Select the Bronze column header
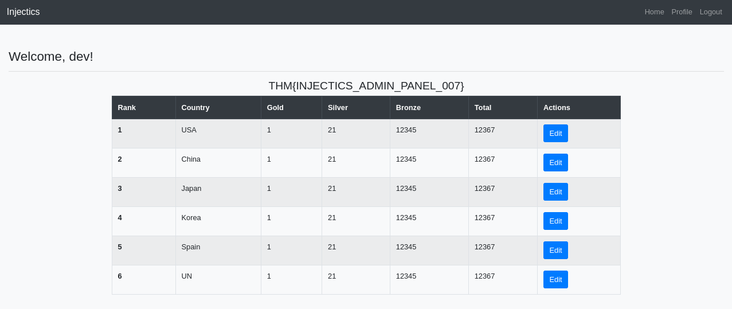The height and width of the screenshot is (309, 732). pyautogui.click(x=429, y=107)
